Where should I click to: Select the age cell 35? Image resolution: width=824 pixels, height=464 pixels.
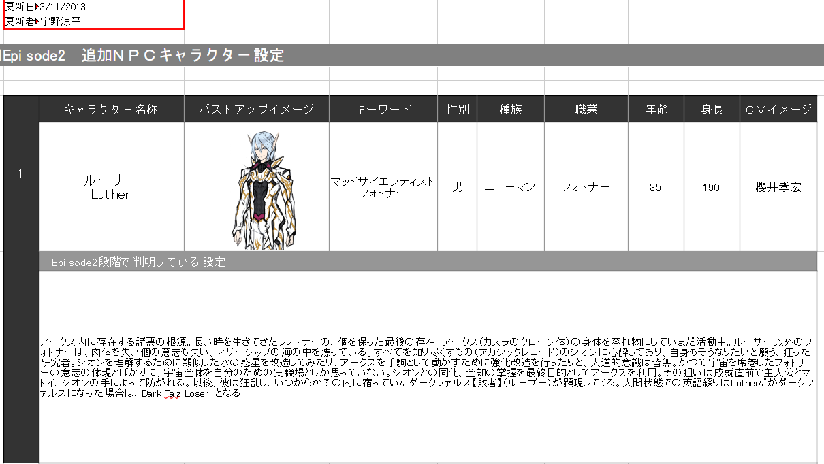[x=656, y=187]
